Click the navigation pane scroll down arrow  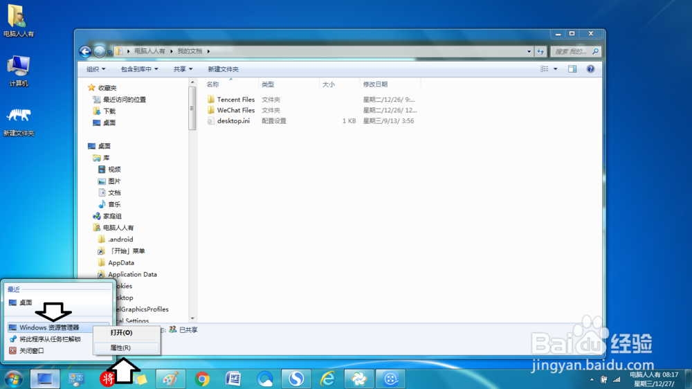pos(192,318)
